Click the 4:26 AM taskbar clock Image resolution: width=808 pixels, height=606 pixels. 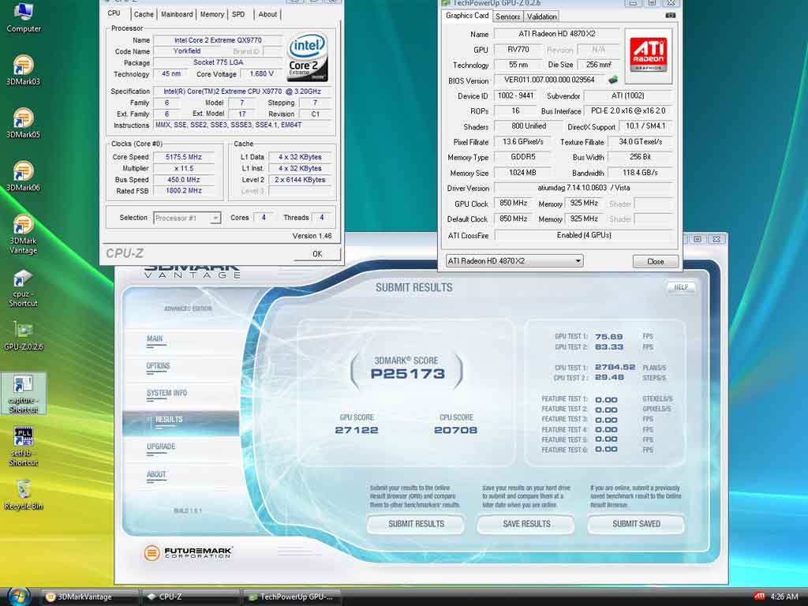coord(784,597)
